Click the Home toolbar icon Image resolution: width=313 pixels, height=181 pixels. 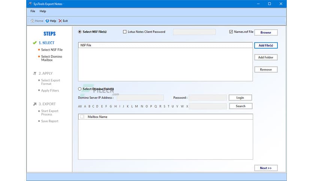click(x=32, y=21)
